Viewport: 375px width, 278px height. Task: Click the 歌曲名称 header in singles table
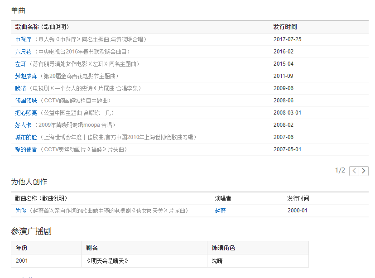coord(42,27)
